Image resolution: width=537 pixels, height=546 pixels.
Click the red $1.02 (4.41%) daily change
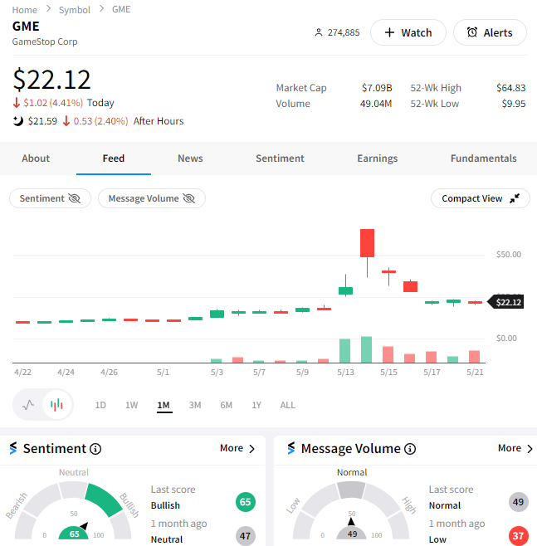[x=53, y=103]
